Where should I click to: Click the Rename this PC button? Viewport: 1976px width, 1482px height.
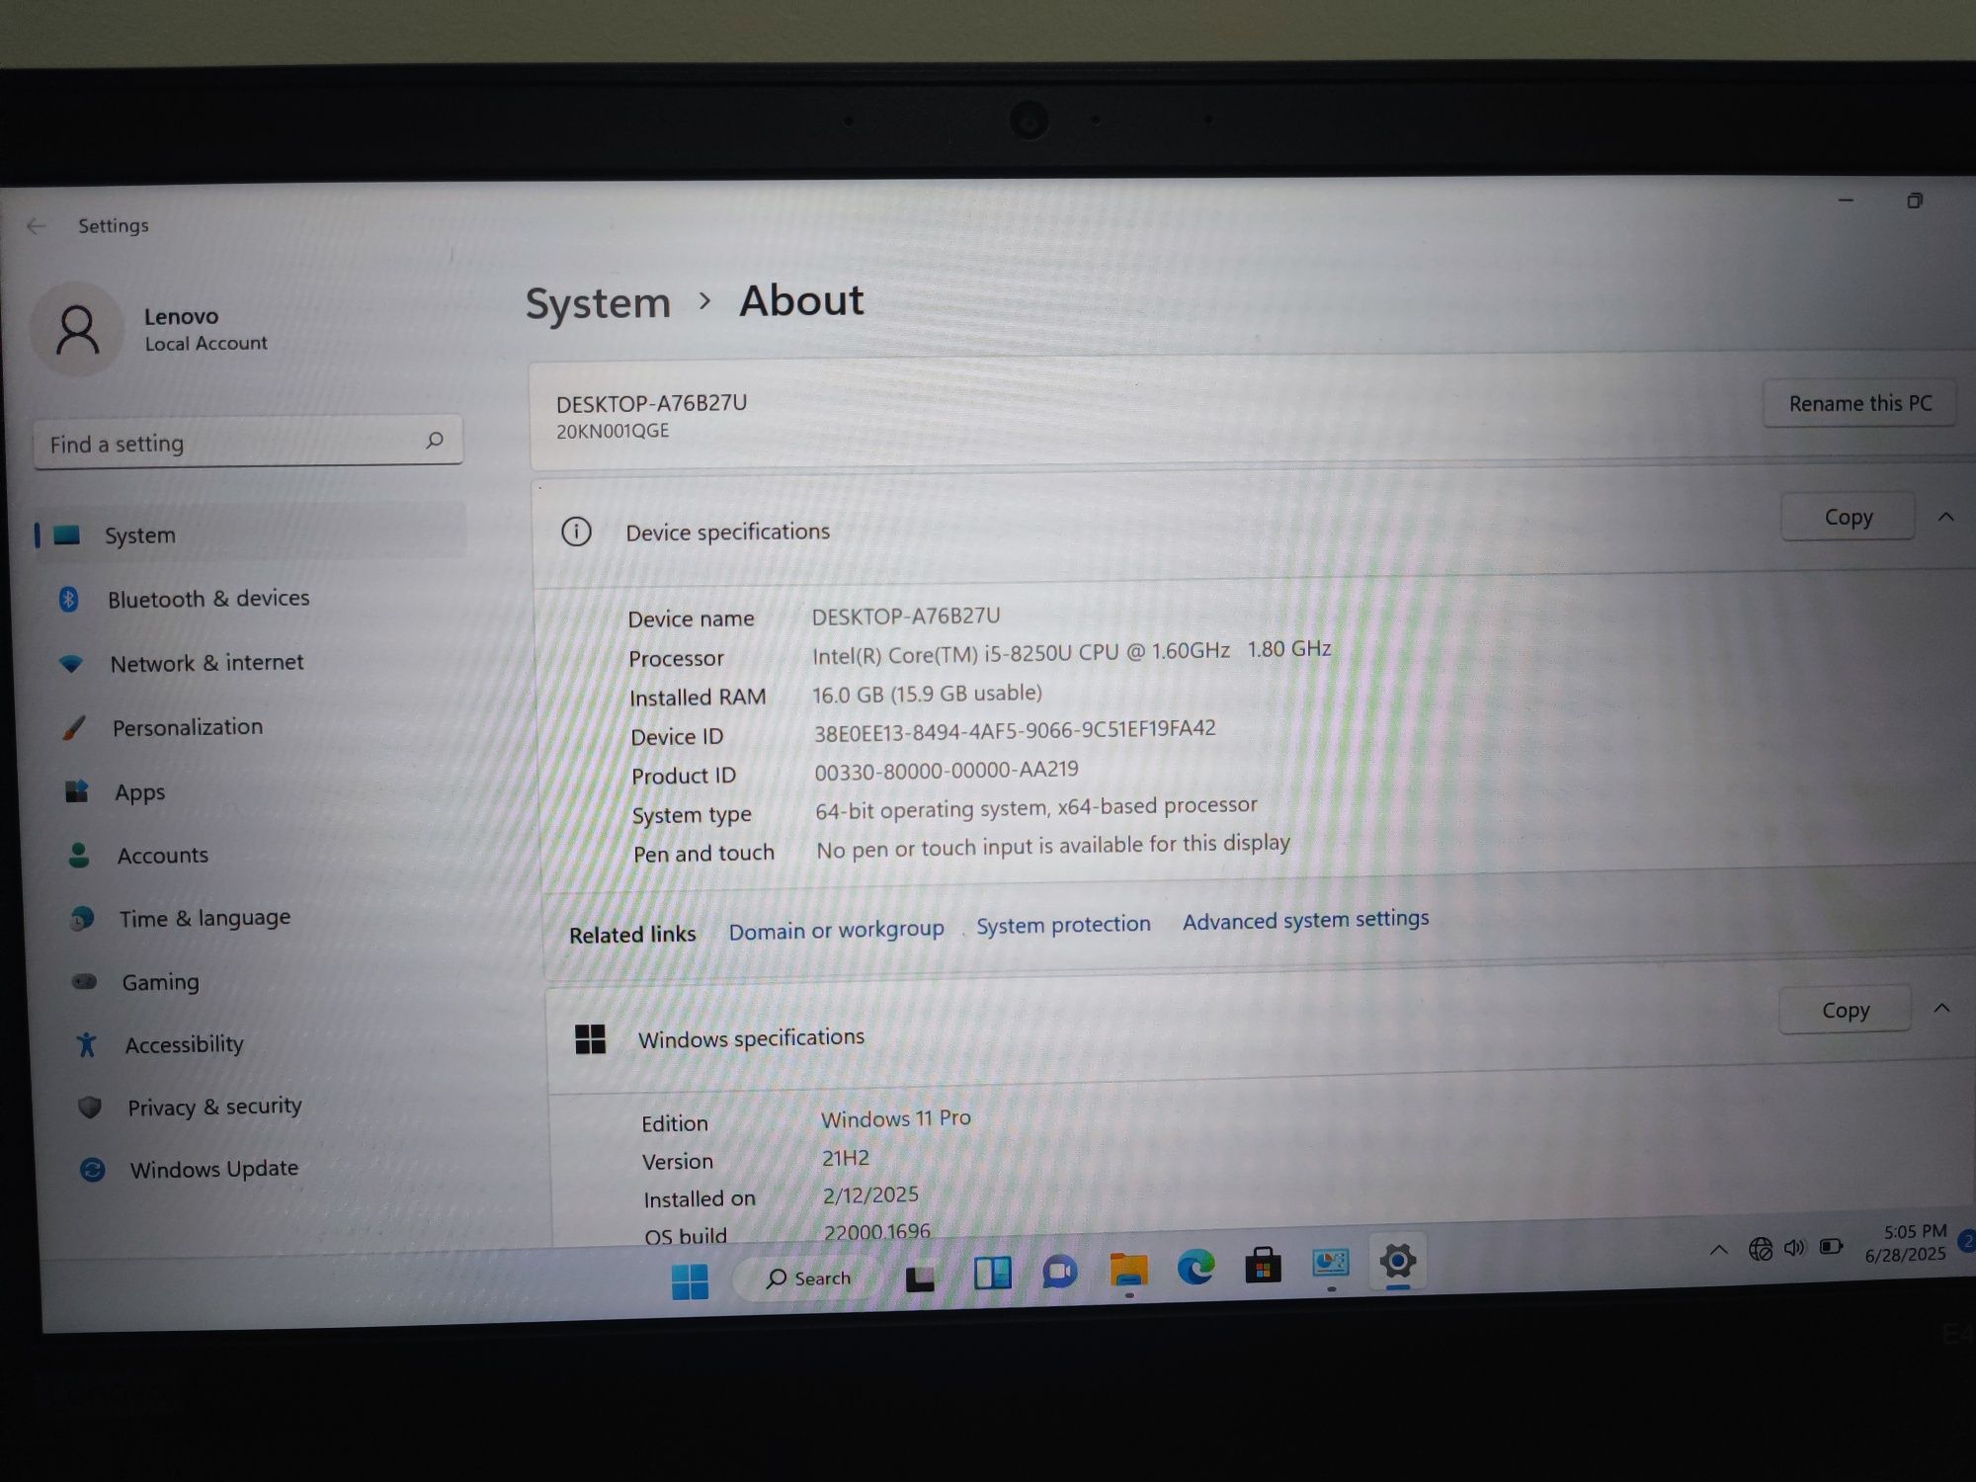click(x=1859, y=403)
